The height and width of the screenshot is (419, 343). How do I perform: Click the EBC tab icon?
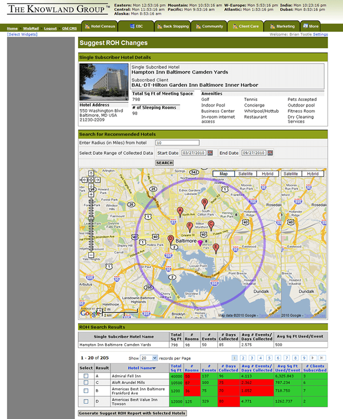(132, 26)
